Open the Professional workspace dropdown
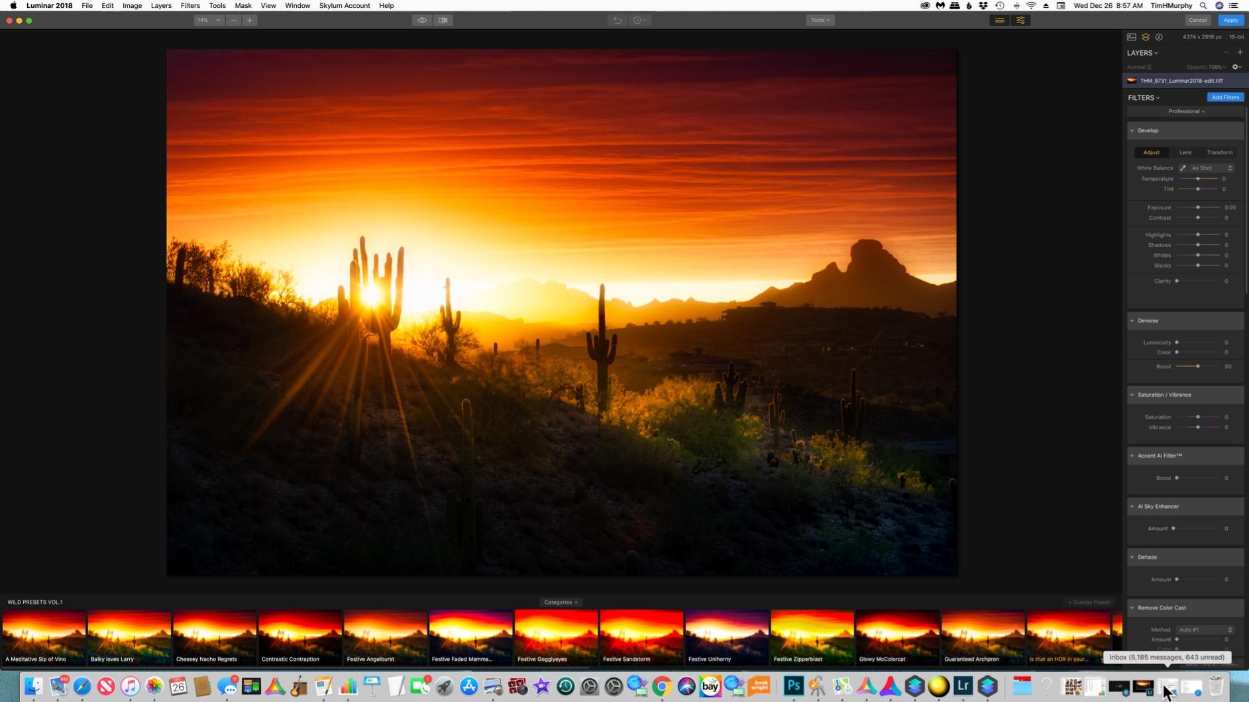 (x=1186, y=111)
